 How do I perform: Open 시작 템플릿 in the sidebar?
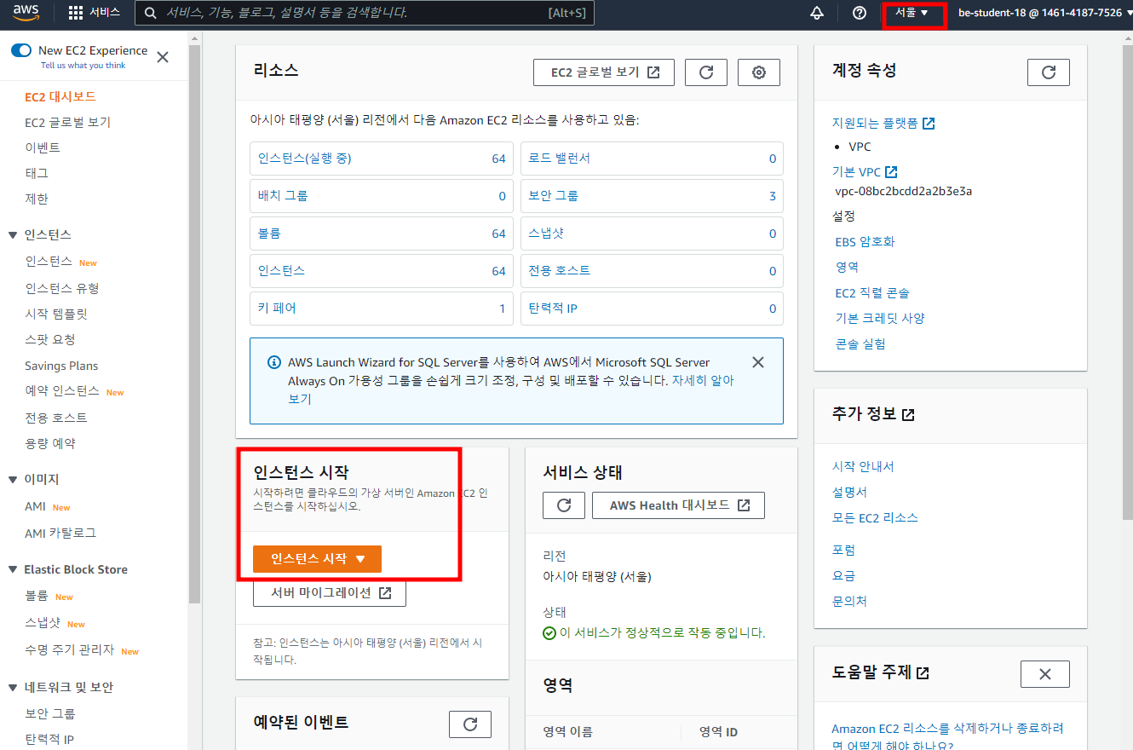56,314
